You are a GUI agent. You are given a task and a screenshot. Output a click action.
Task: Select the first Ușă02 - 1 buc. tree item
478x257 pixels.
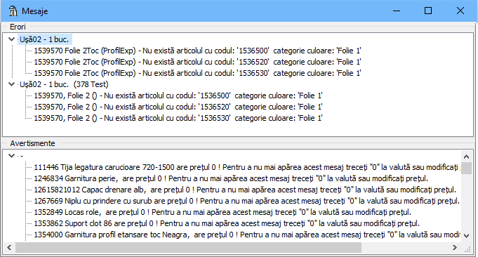(44, 39)
